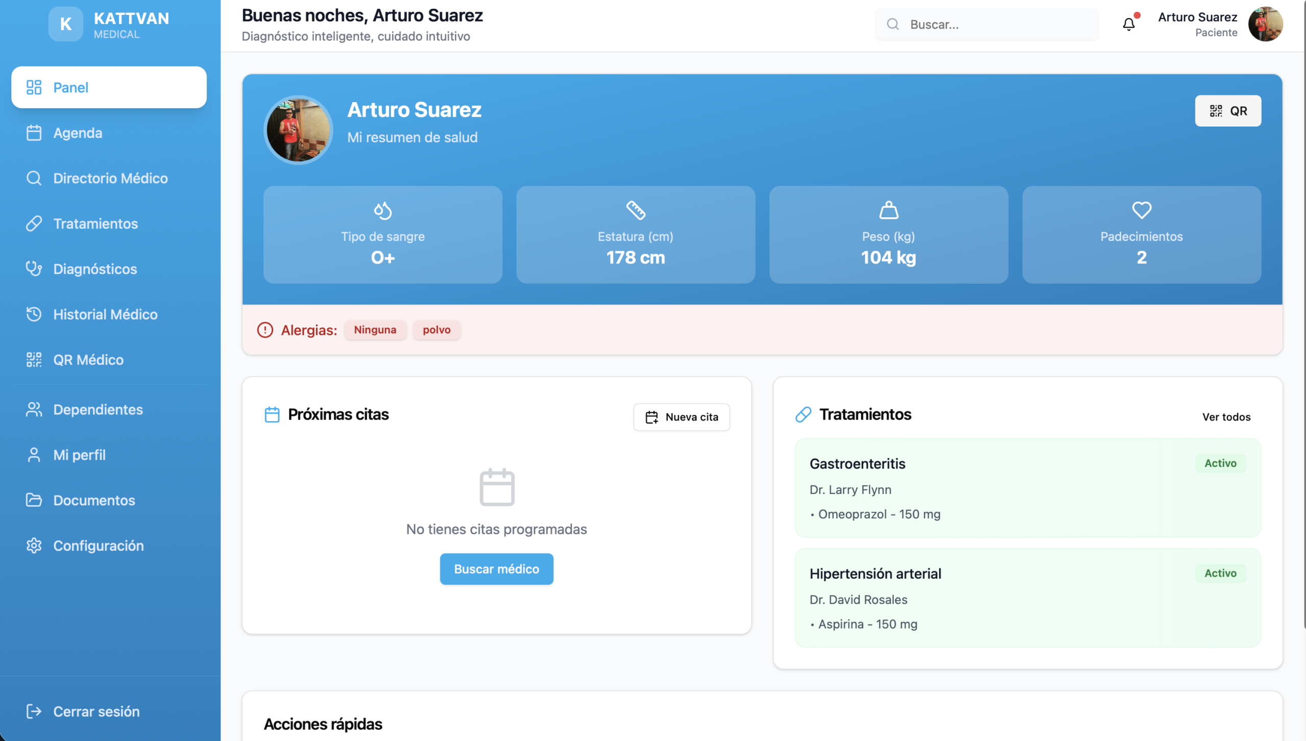
Task: Click the header profile avatar thumbnail
Action: [x=1265, y=24]
